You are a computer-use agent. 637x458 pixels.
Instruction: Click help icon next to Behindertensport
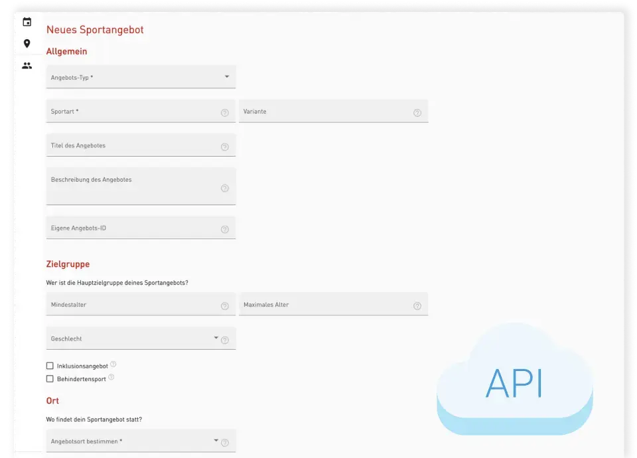coord(111,377)
